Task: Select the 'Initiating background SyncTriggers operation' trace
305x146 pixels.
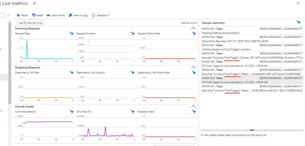Action: coord(252,47)
